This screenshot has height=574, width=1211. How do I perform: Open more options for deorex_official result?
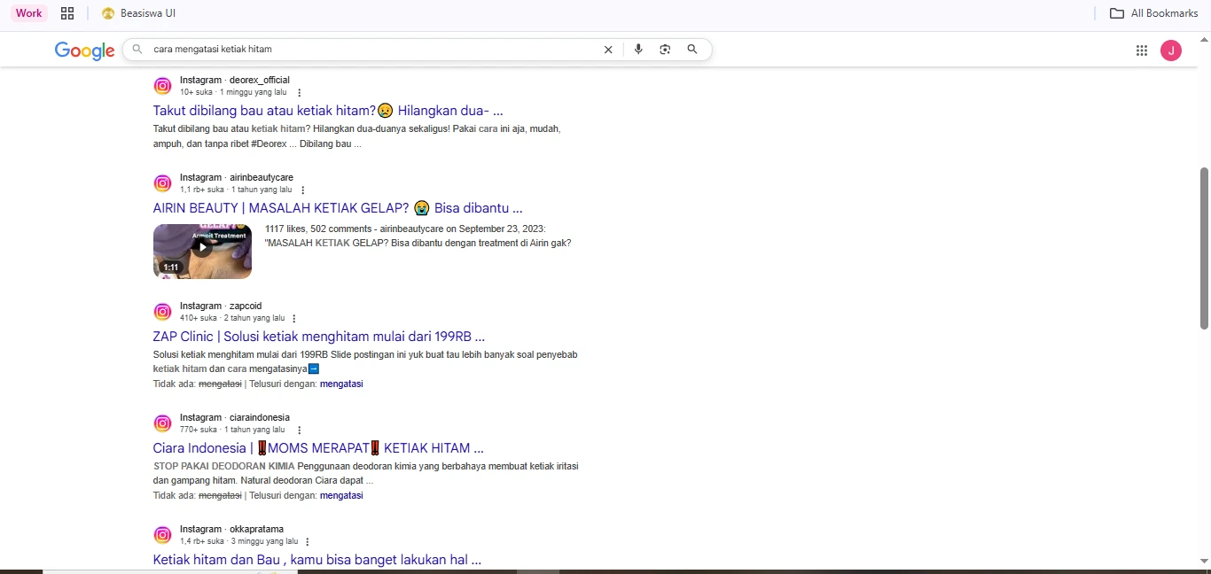(x=299, y=92)
